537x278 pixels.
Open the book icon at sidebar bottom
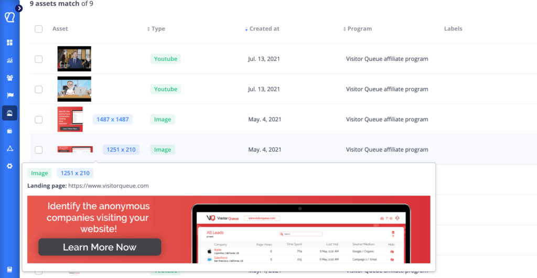9,270
